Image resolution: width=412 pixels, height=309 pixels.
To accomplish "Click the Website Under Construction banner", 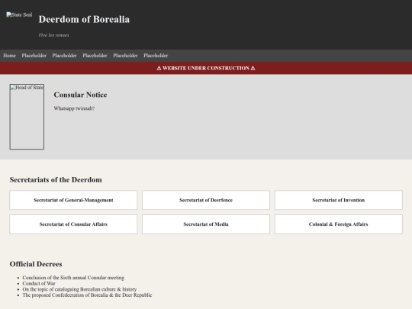I will [206, 68].
